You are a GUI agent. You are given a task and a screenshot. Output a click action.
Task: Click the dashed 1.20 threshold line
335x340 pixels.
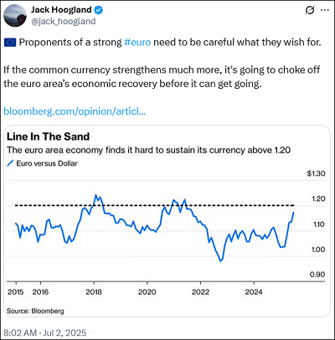click(154, 206)
